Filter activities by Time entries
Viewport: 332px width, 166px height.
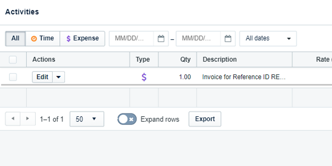point(43,38)
